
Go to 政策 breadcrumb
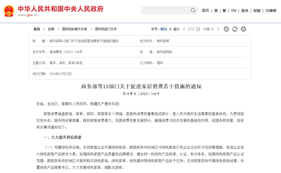pos(51,29)
